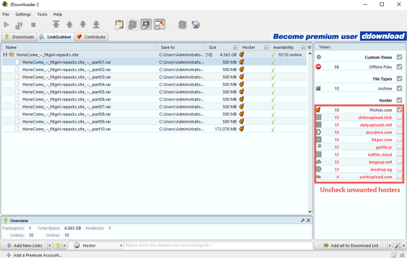Select the part10.rar file row
The image size is (407, 258).
[154, 129]
